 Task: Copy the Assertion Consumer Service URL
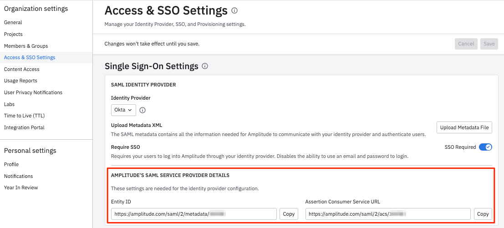pos(483,214)
